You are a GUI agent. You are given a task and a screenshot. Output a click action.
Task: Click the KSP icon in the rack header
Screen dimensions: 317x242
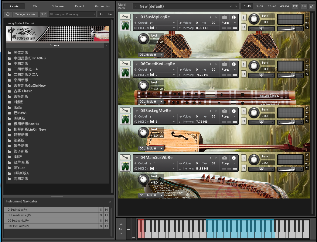point(295,6)
